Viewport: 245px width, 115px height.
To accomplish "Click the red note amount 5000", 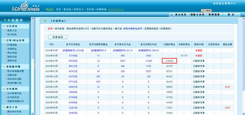I will (227, 108).
